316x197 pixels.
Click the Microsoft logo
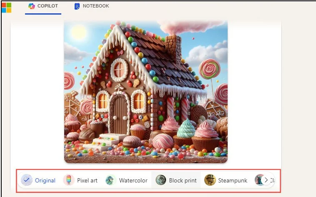click(x=6, y=7)
